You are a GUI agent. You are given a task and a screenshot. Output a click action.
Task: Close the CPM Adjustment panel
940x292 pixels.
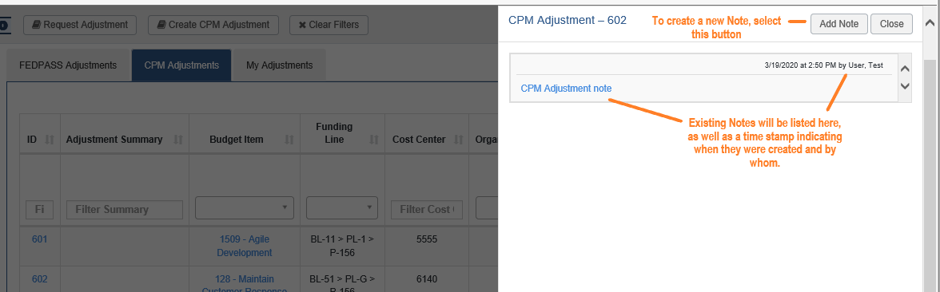(891, 24)
